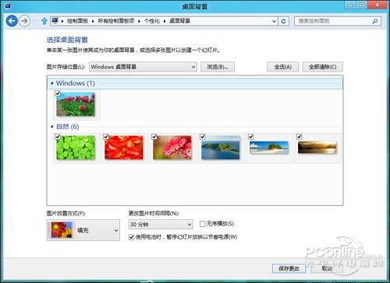Image resolution: width=390 pixels, height=283 pixels.
Task: Open arrow after 所有控制面板项 in breadcrumb
Action: [x=139, y=21]
